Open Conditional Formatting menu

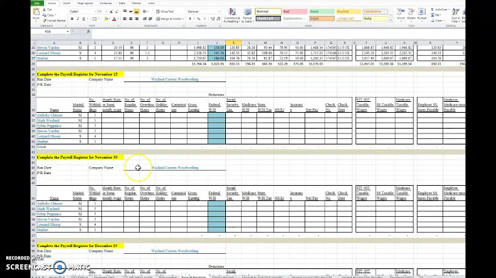pos(232,15)
